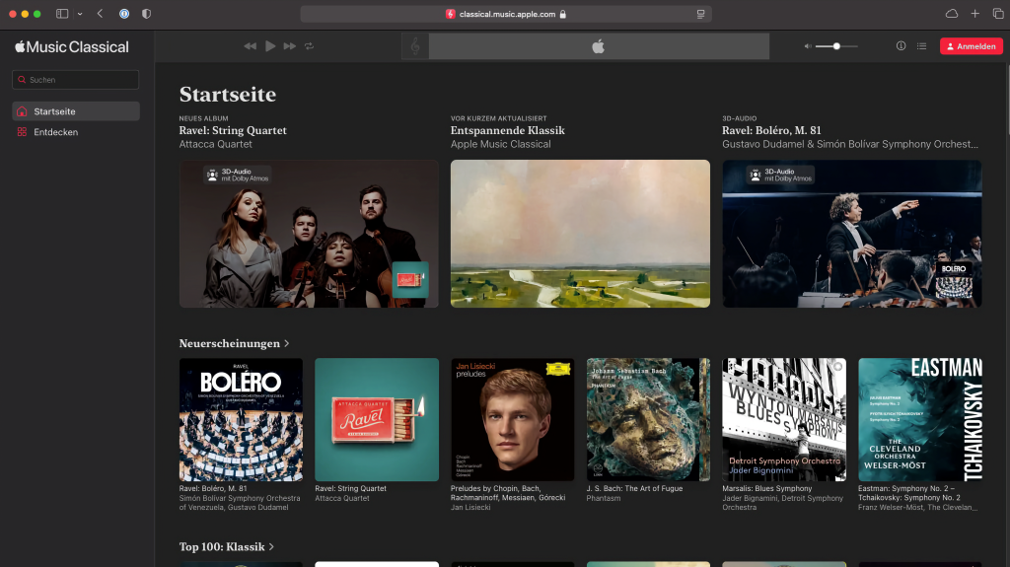1010x567 pixels.
Task: Open the Boléro album cover in Neuerscheinungen
Action: pyautogui.click(x=241, y=419)
